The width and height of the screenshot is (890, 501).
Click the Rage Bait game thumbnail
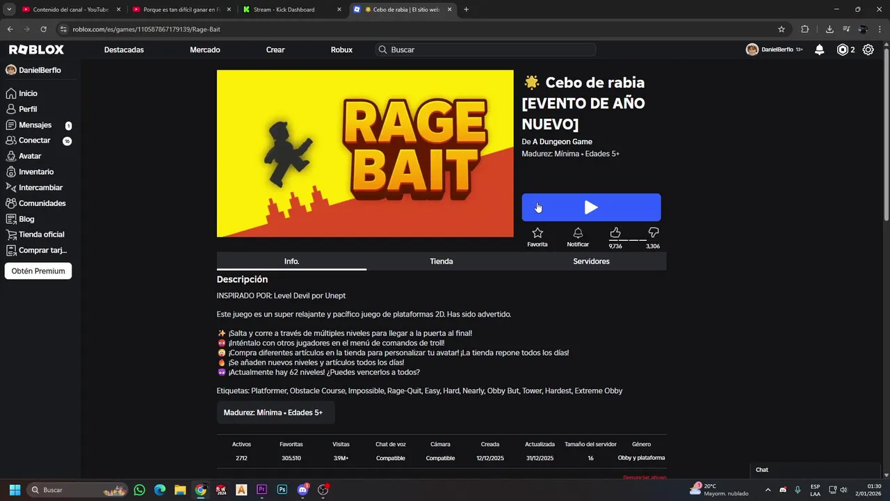tap(365, 154)
